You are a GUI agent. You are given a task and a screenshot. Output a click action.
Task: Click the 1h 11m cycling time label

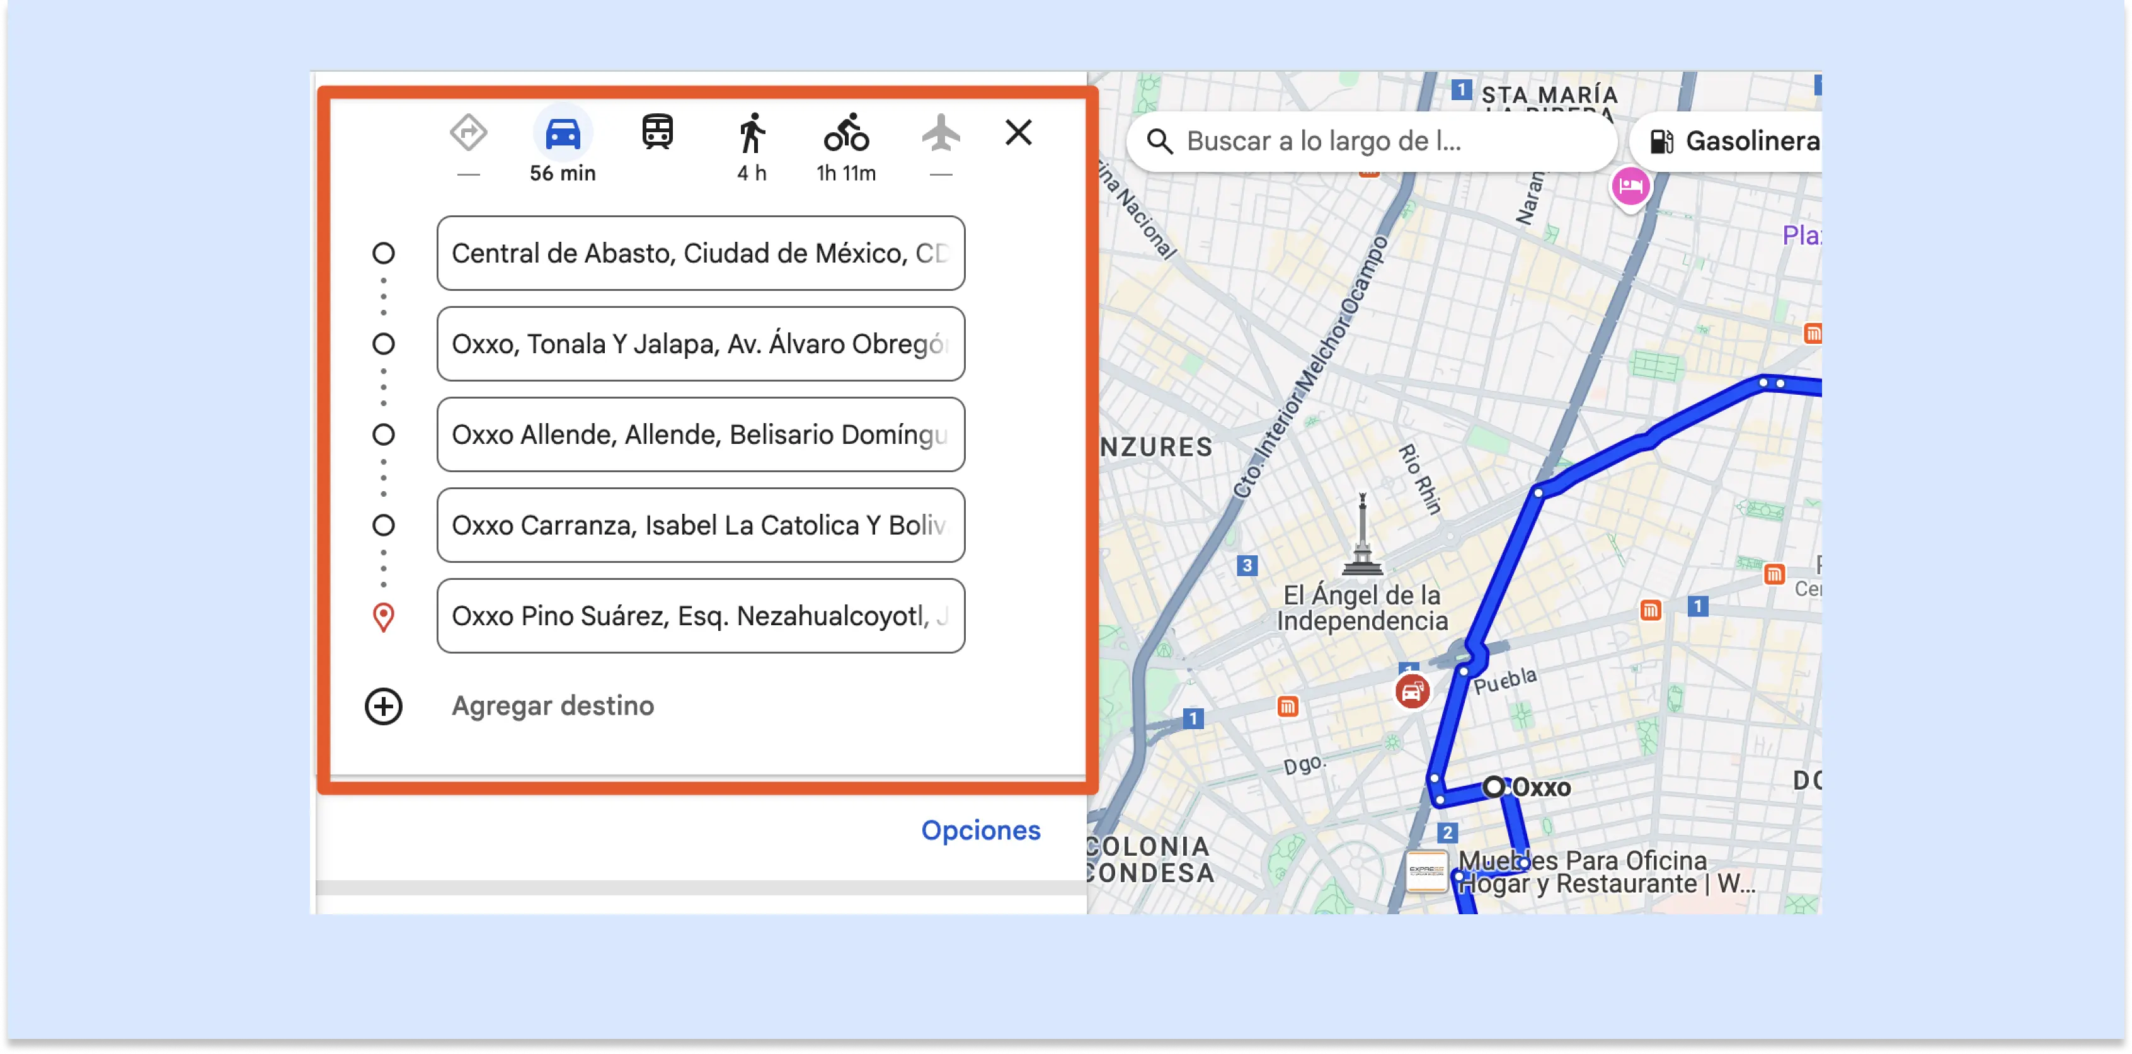pos(846,173)
